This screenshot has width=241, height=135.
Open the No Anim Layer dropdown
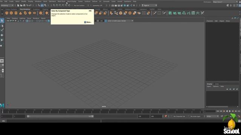tap(195, 116)
